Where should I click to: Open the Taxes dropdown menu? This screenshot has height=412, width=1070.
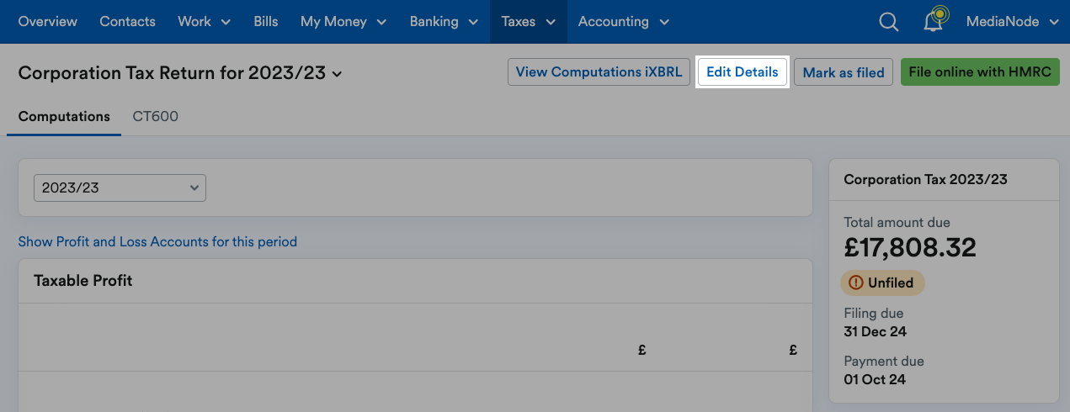(x=528, y=22)
